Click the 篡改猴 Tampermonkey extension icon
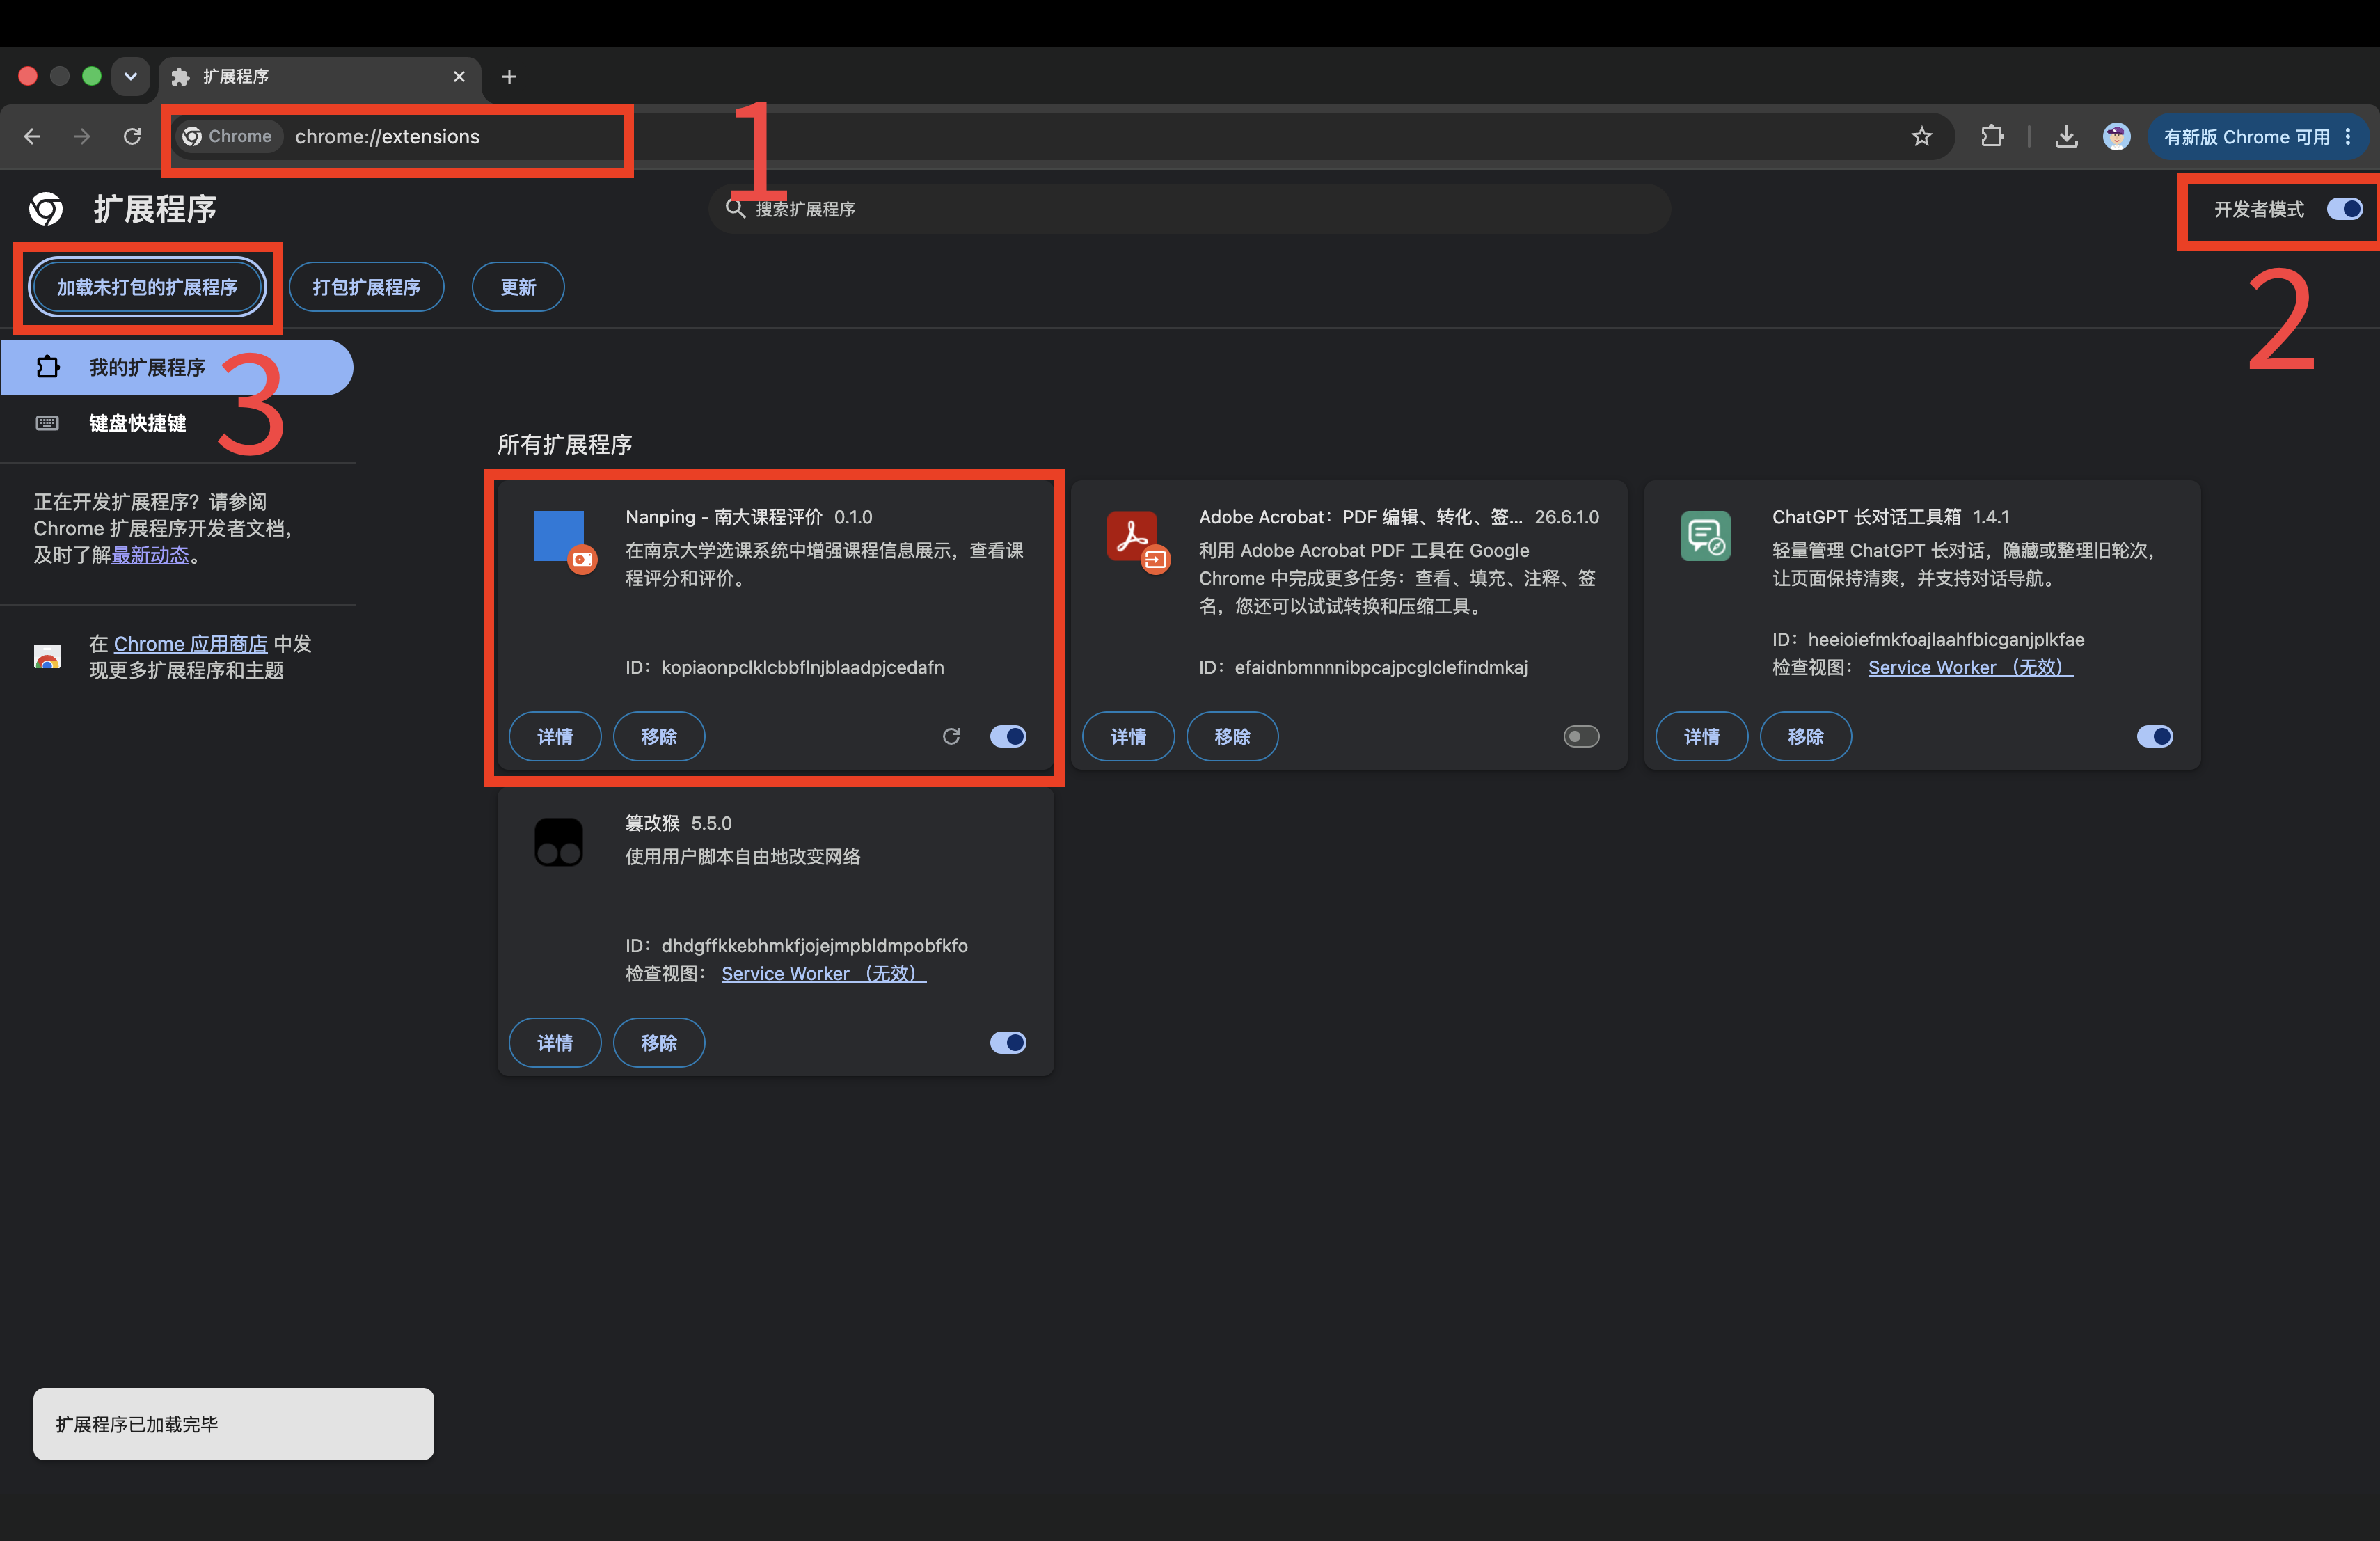This screenshot has height=1541, width=2380. pos(558,842)
